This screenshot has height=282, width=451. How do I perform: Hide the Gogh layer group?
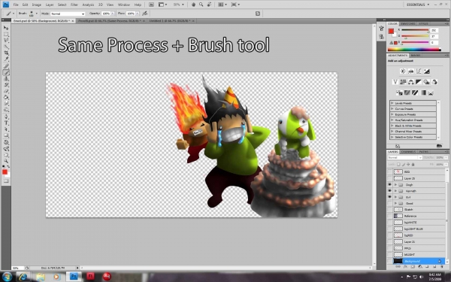[x=389, y=185]
